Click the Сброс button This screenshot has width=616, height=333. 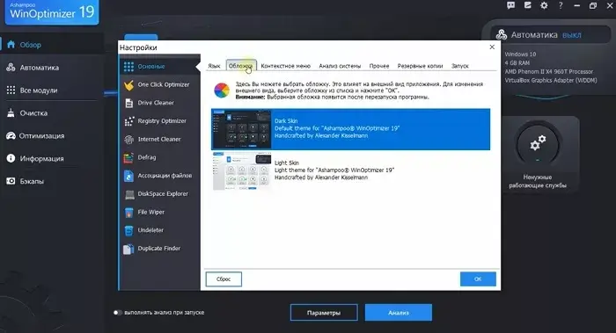224,279
